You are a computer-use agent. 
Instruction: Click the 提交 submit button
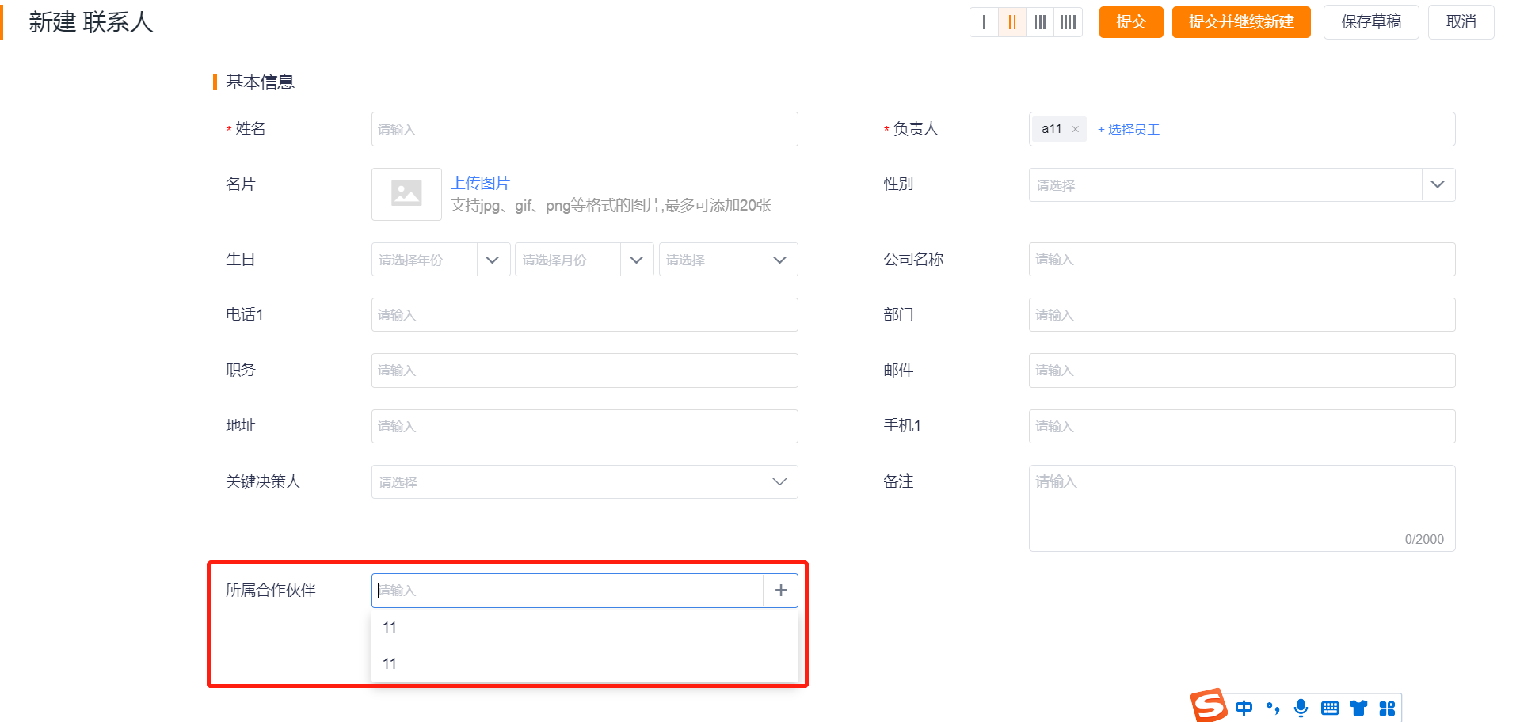(x=1131, y=22)
